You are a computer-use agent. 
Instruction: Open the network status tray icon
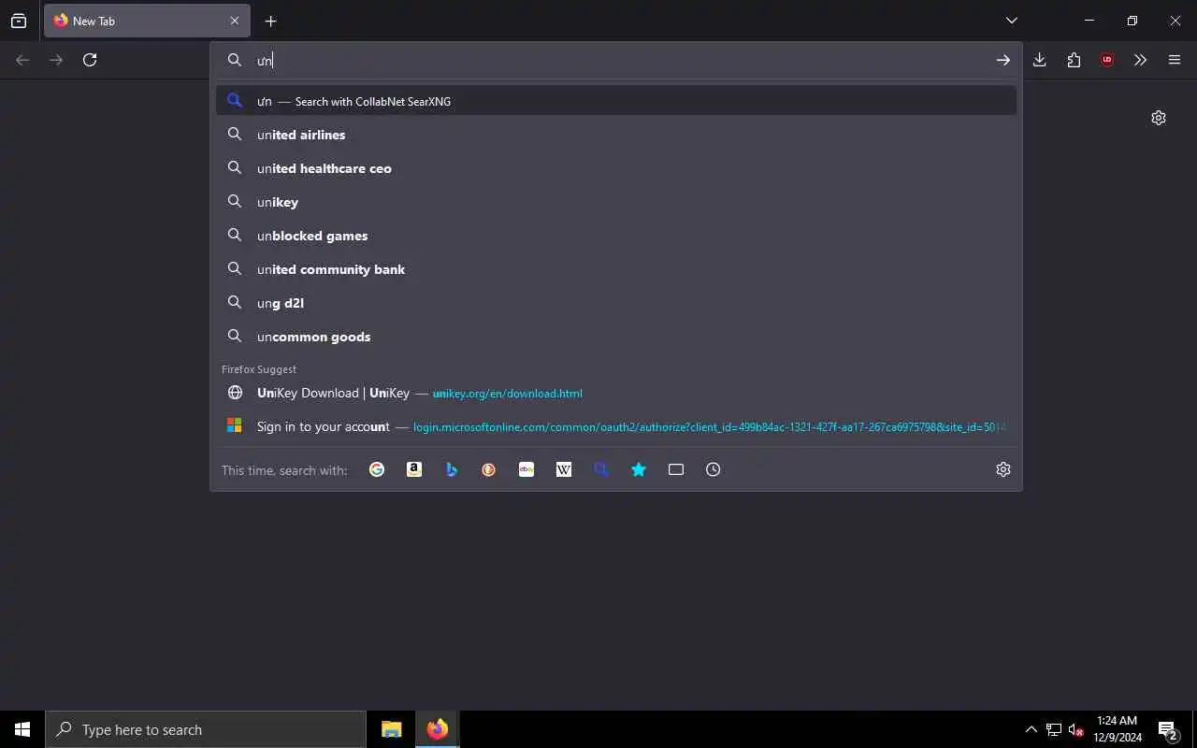tap(1054, 729)
